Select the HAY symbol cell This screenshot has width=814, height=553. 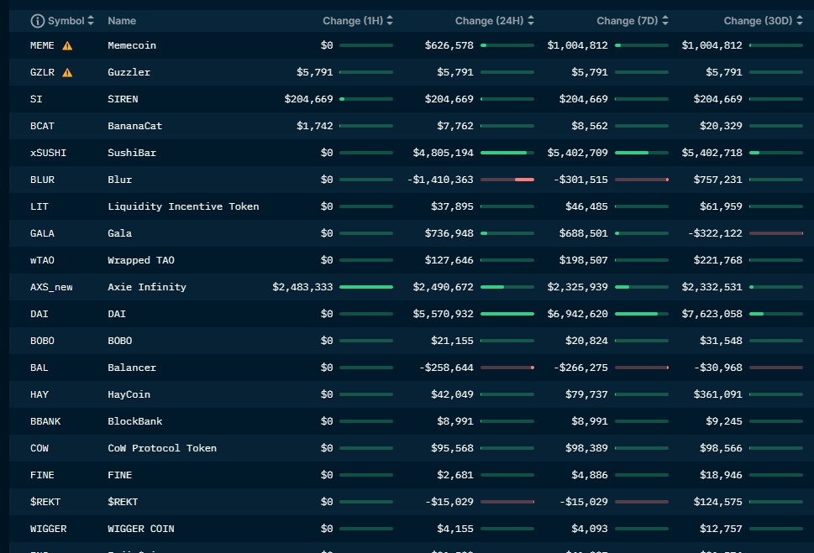tap(39, 394)
